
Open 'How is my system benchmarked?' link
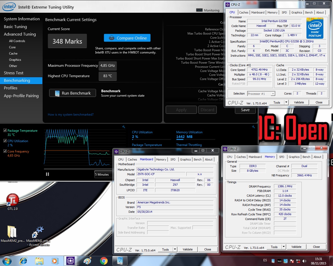(71, 115)
